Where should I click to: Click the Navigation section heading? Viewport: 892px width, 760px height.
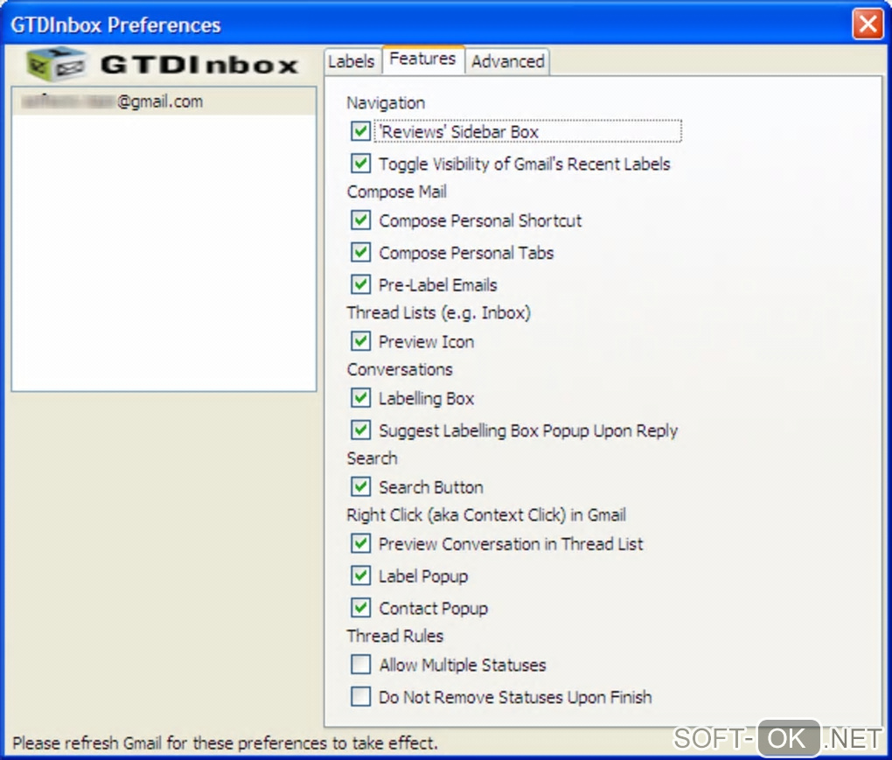click(386, 103)
